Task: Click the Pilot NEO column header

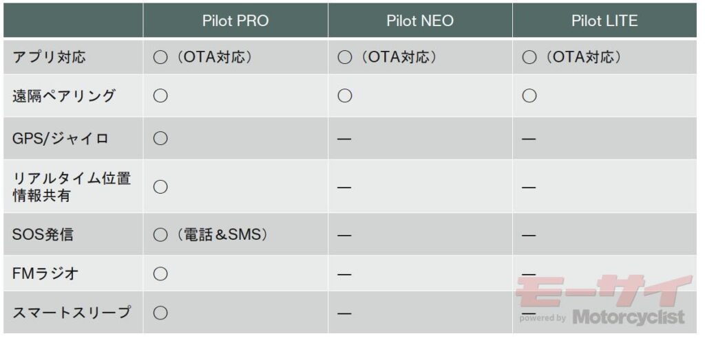Action: tap(420, 21)
